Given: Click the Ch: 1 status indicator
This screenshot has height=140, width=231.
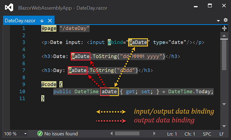Looking at the screenshot, I should coord(190,134).
